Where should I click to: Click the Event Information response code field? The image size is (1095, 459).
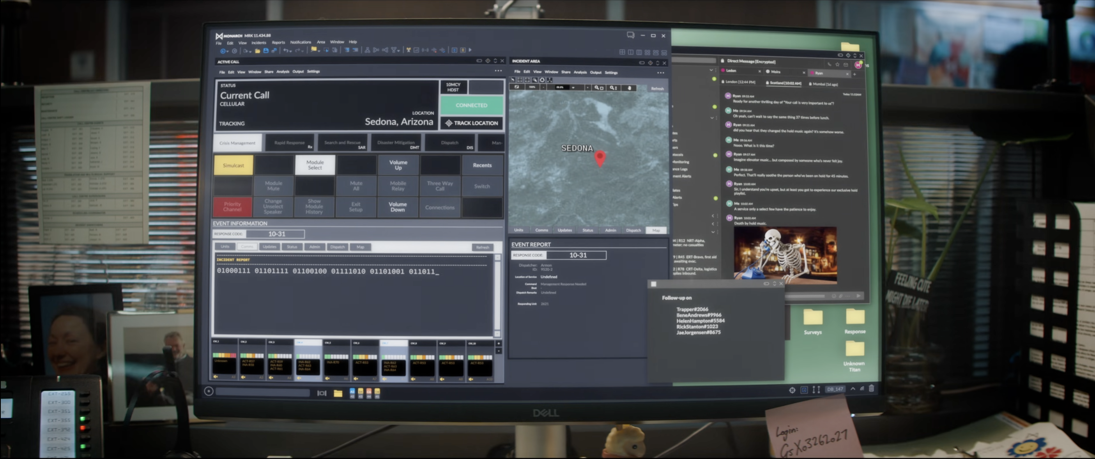[x=276, y=234]
